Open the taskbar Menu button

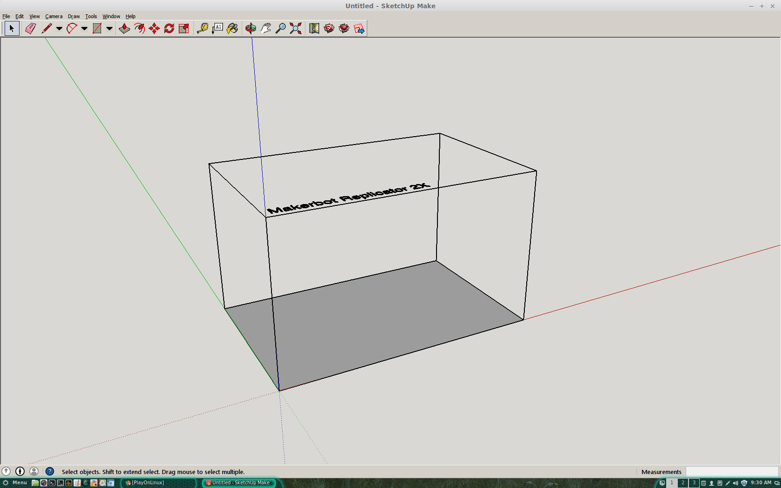click(15, 483)
